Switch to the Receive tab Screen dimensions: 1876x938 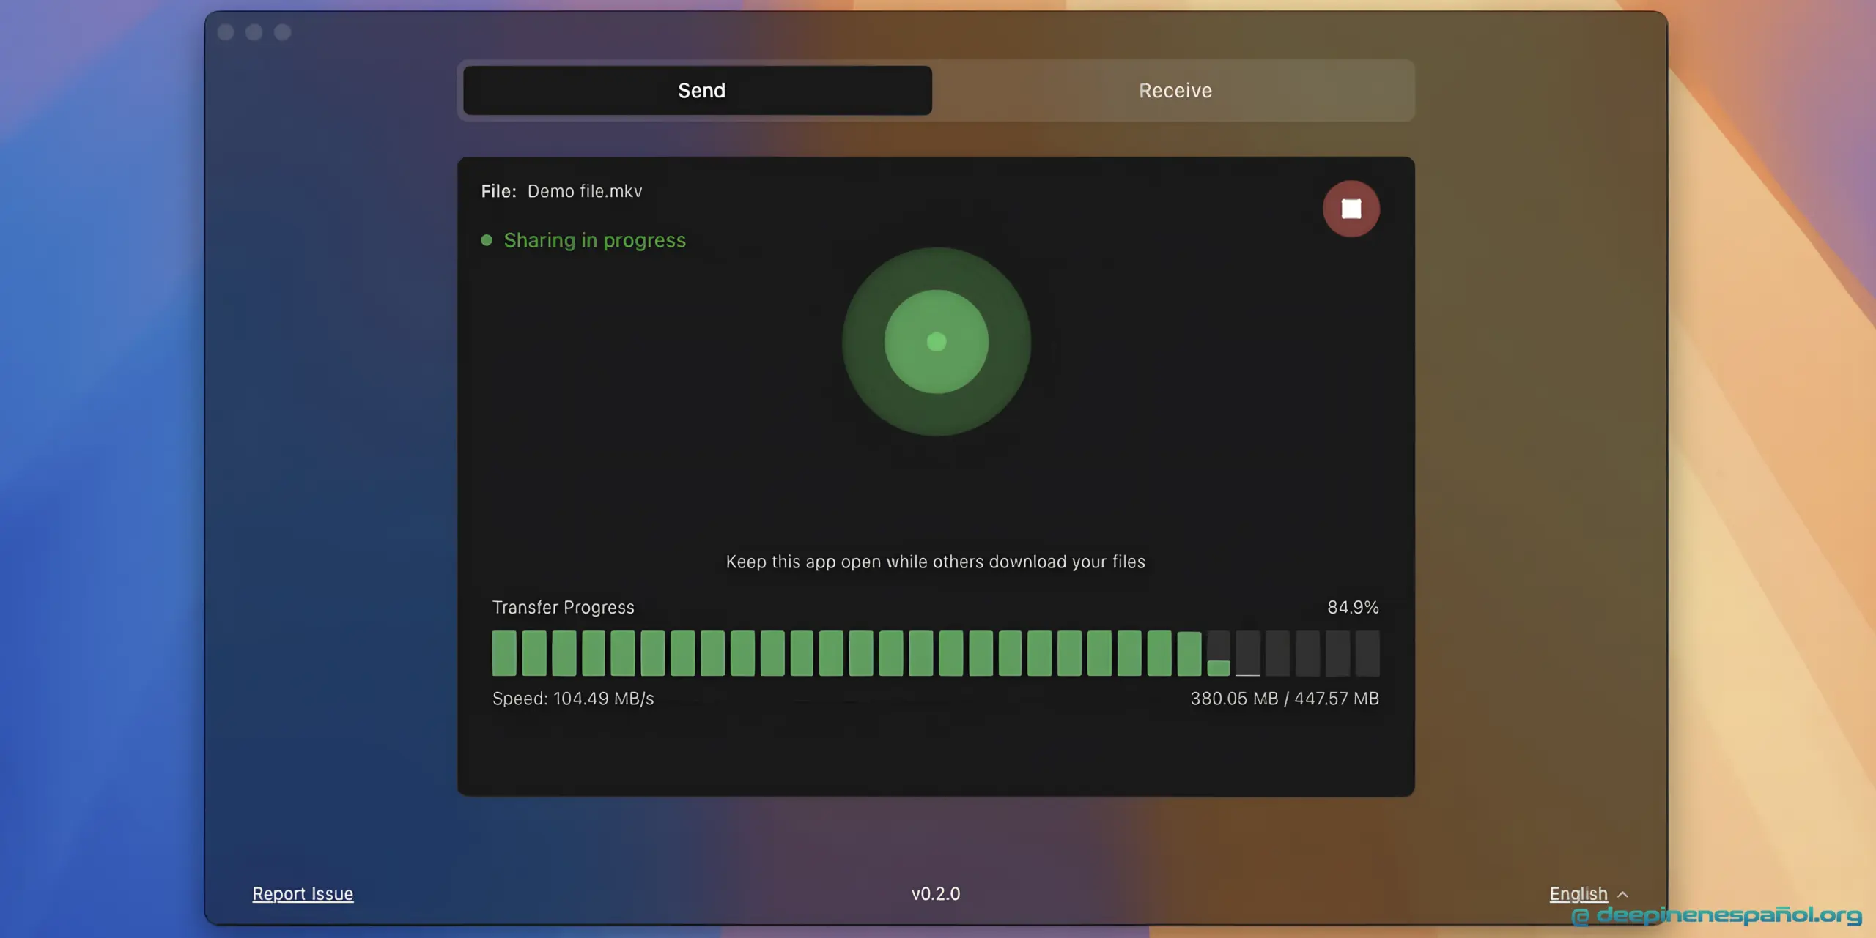(1175, 91)
